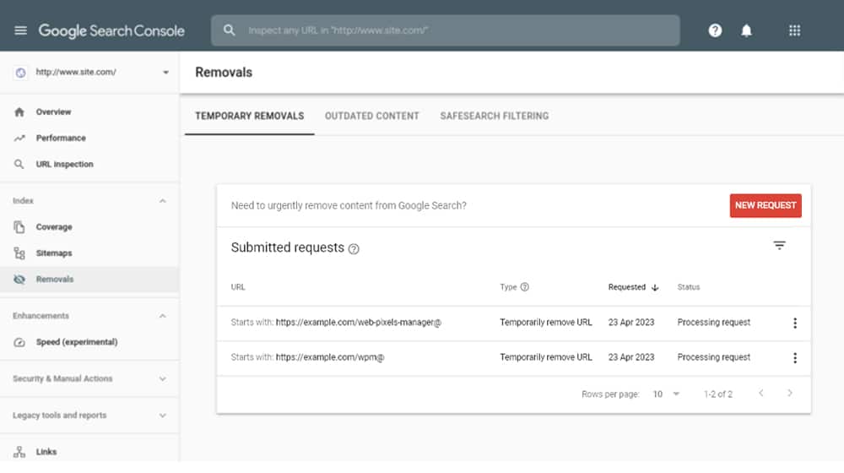Open more options for wpm@ row
The height and width of the screenshot is (473, 844).
tap(794, 358)
